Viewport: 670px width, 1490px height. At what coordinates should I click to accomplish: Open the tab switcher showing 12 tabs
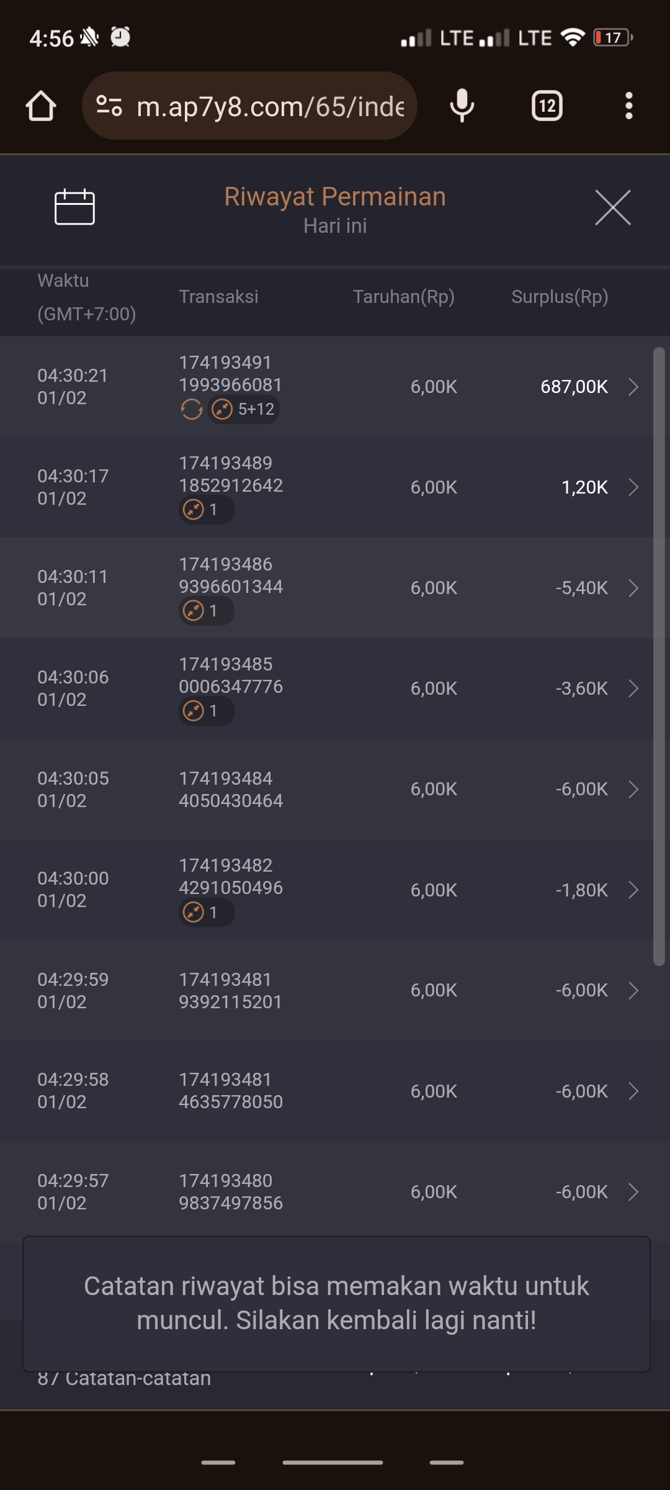click(x=547, y=106)
